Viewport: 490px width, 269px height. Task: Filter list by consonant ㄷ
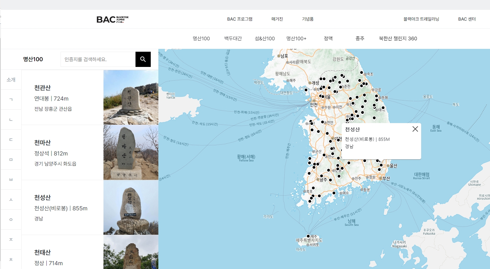tap(11, 140)
